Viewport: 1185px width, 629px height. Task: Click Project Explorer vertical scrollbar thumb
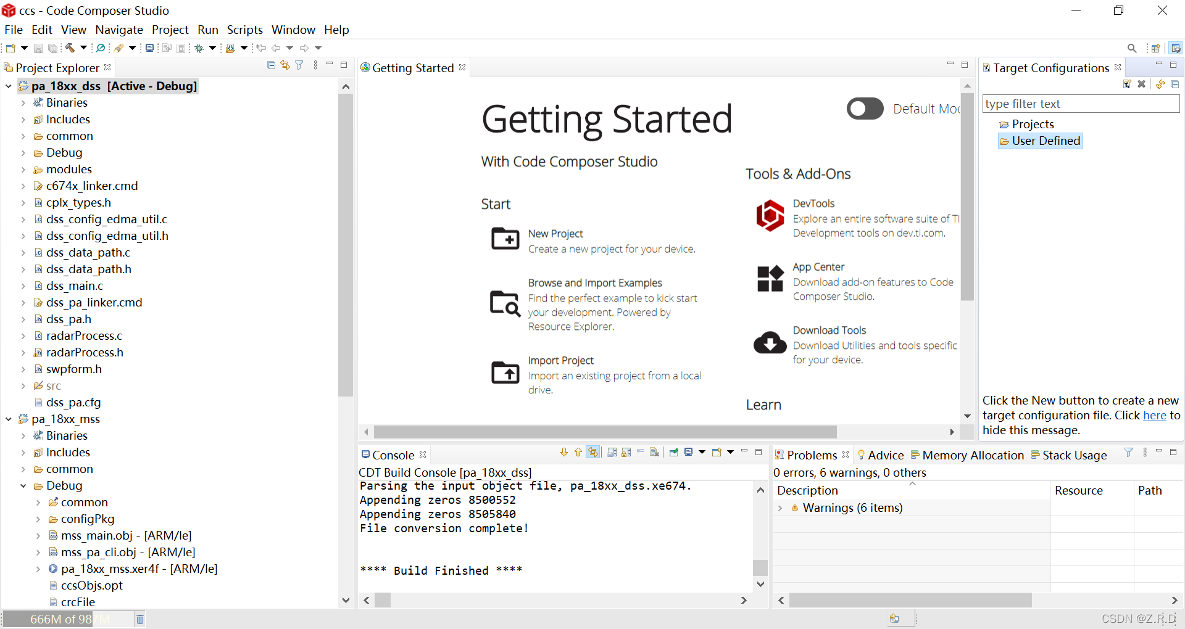tap(346, 245)
